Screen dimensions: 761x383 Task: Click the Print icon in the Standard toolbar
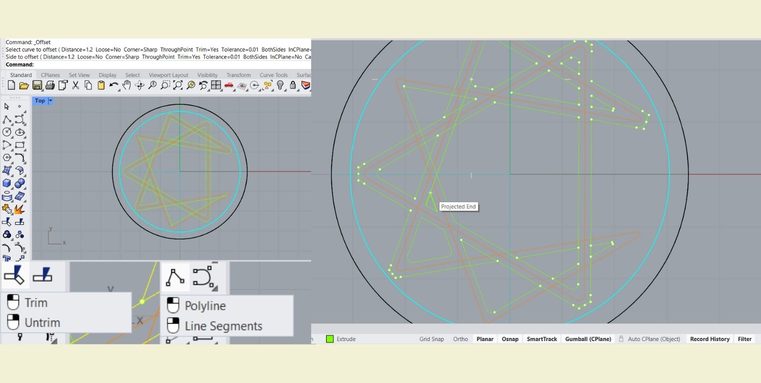(x=50, y=86)
